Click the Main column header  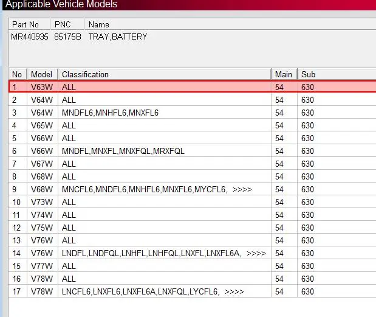coord(284,74)
